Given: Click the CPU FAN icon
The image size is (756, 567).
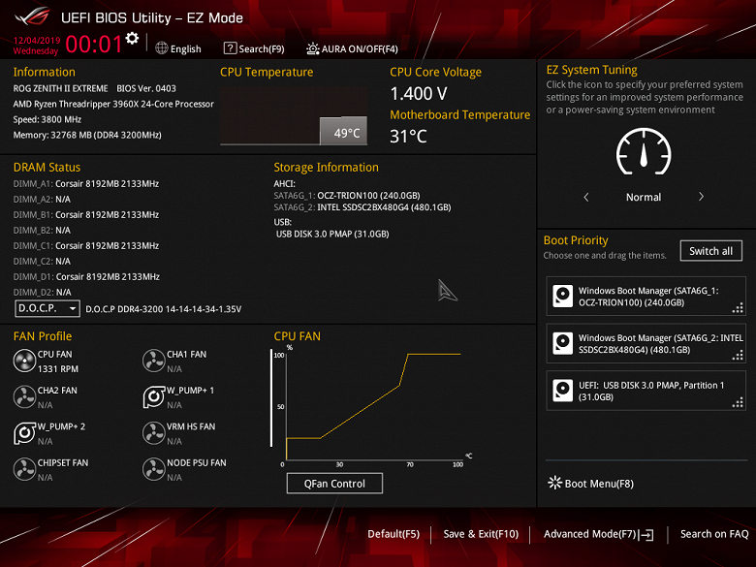Looking at the screenshot, I should [x=24, y=361].
